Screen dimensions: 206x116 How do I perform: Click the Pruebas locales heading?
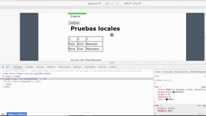tap(95, 29)
